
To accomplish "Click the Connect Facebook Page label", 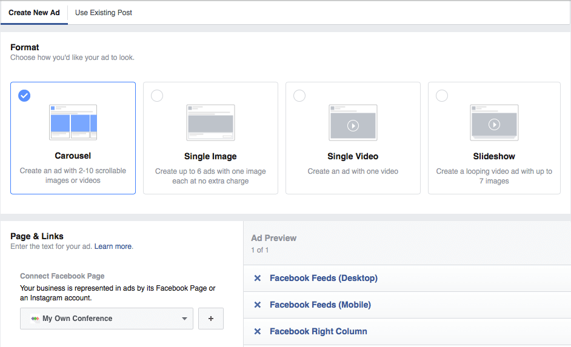I will (62, 276).
